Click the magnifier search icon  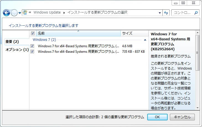[x=196, y=13]
